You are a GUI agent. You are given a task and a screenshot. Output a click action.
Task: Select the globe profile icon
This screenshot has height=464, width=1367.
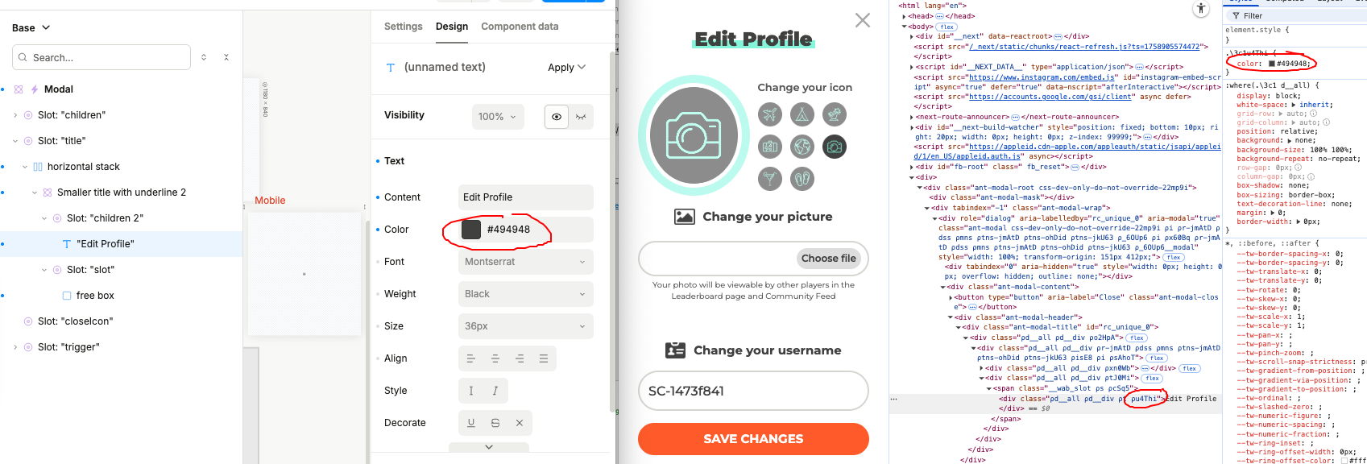tap(802, 147)
